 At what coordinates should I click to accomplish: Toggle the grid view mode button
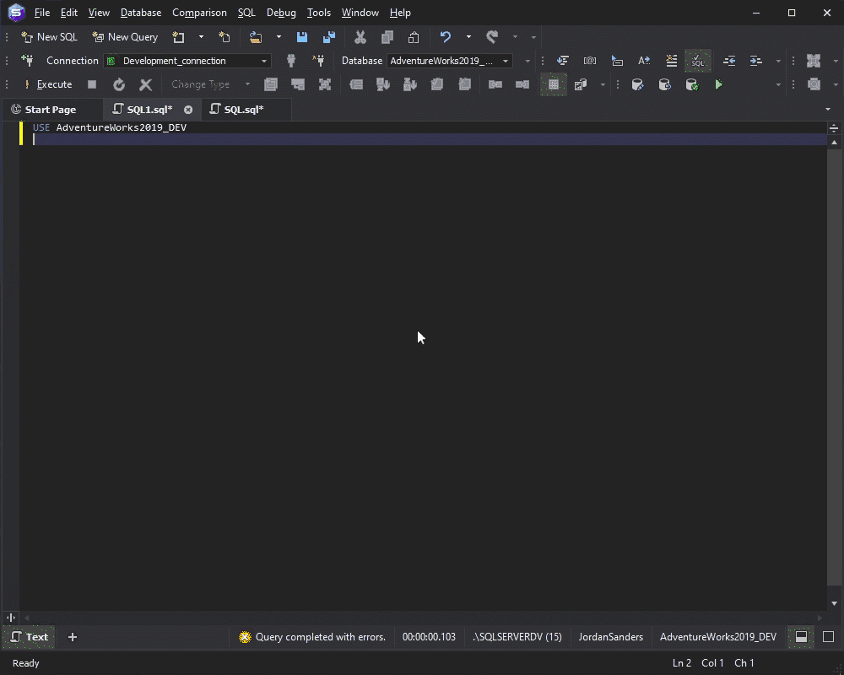pos(554,84)
